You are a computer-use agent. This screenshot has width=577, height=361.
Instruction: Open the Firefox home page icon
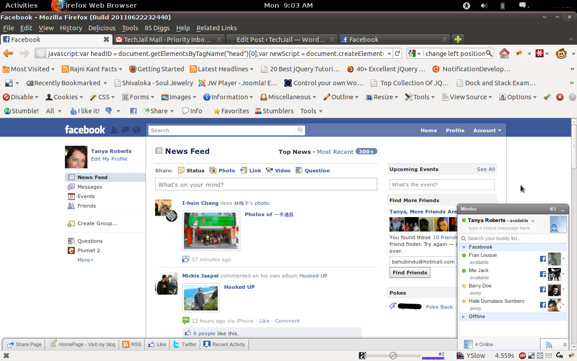(x=504, y=54)
